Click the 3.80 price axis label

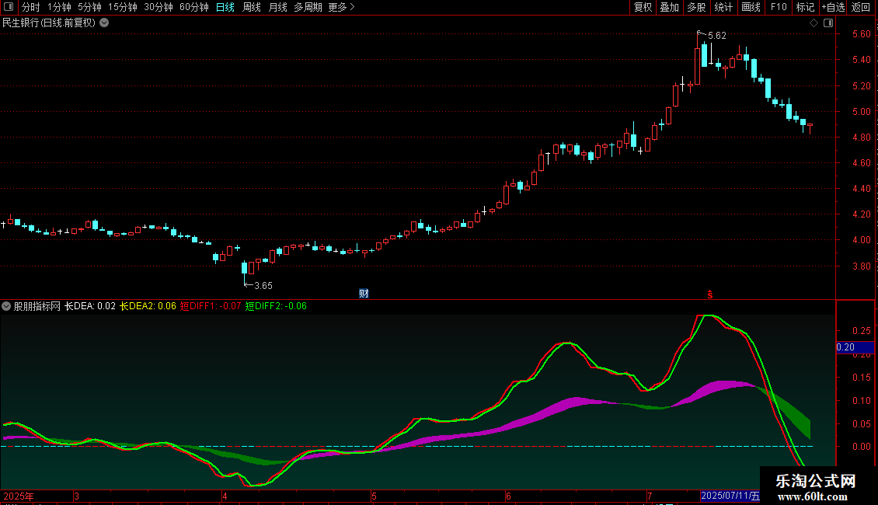(x=862, y=266)
